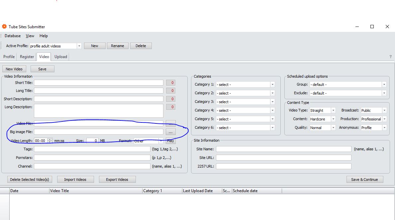Image resolution: width=395 pixels, height=220 pixels.
Task: Expand the Active Profile dropdown
Action: pyautogui.click(x=79, y=46)
